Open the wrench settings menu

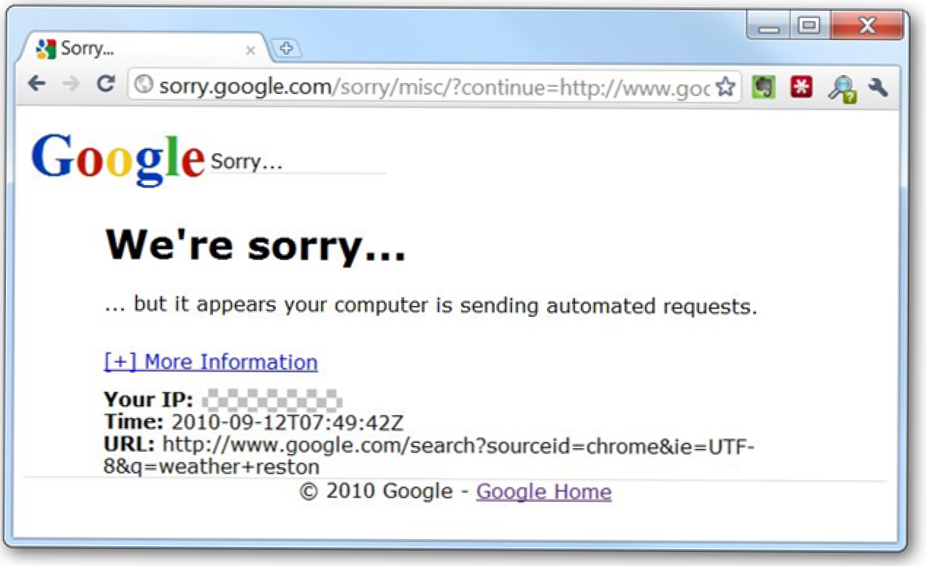pyautogui.click(x=879, y=87)
